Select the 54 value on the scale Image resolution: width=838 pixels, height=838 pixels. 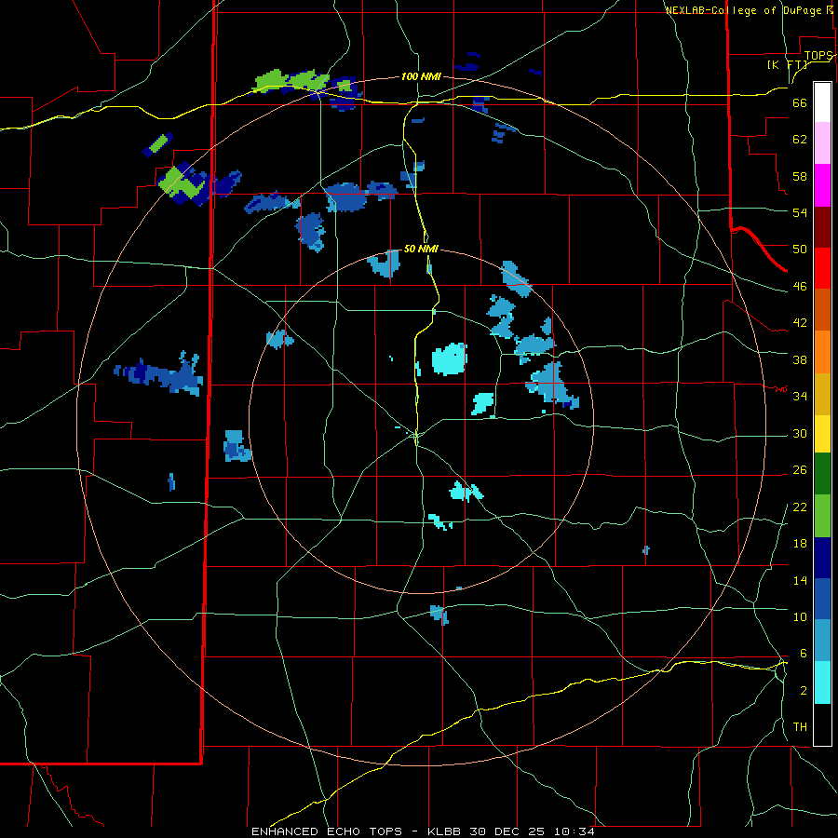click(800, 212)
